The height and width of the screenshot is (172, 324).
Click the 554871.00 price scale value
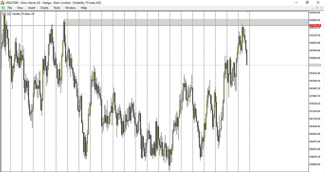(315, 141)
